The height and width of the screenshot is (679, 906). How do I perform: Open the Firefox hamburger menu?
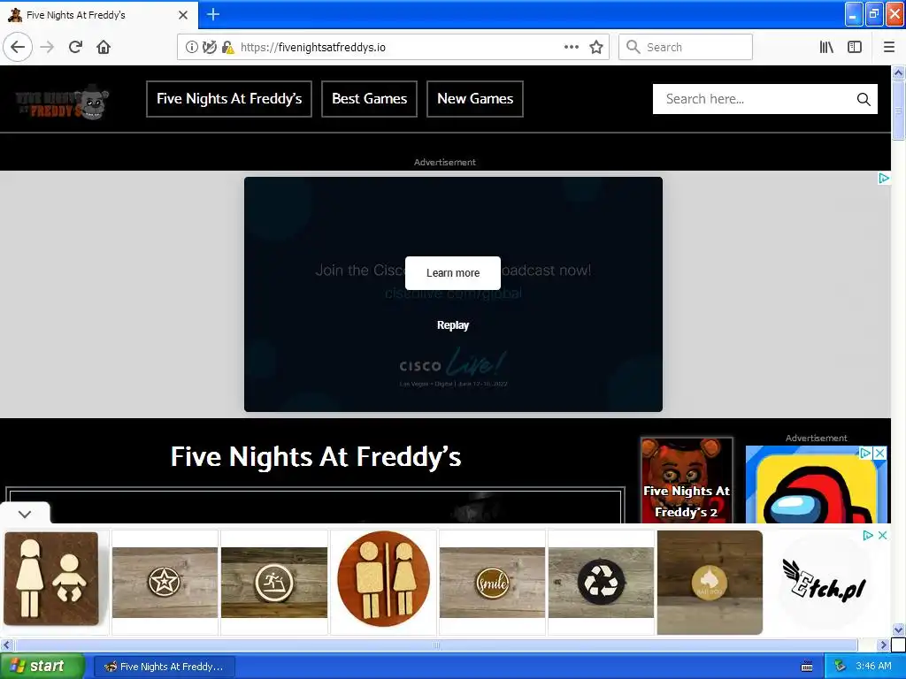(888, 47)
